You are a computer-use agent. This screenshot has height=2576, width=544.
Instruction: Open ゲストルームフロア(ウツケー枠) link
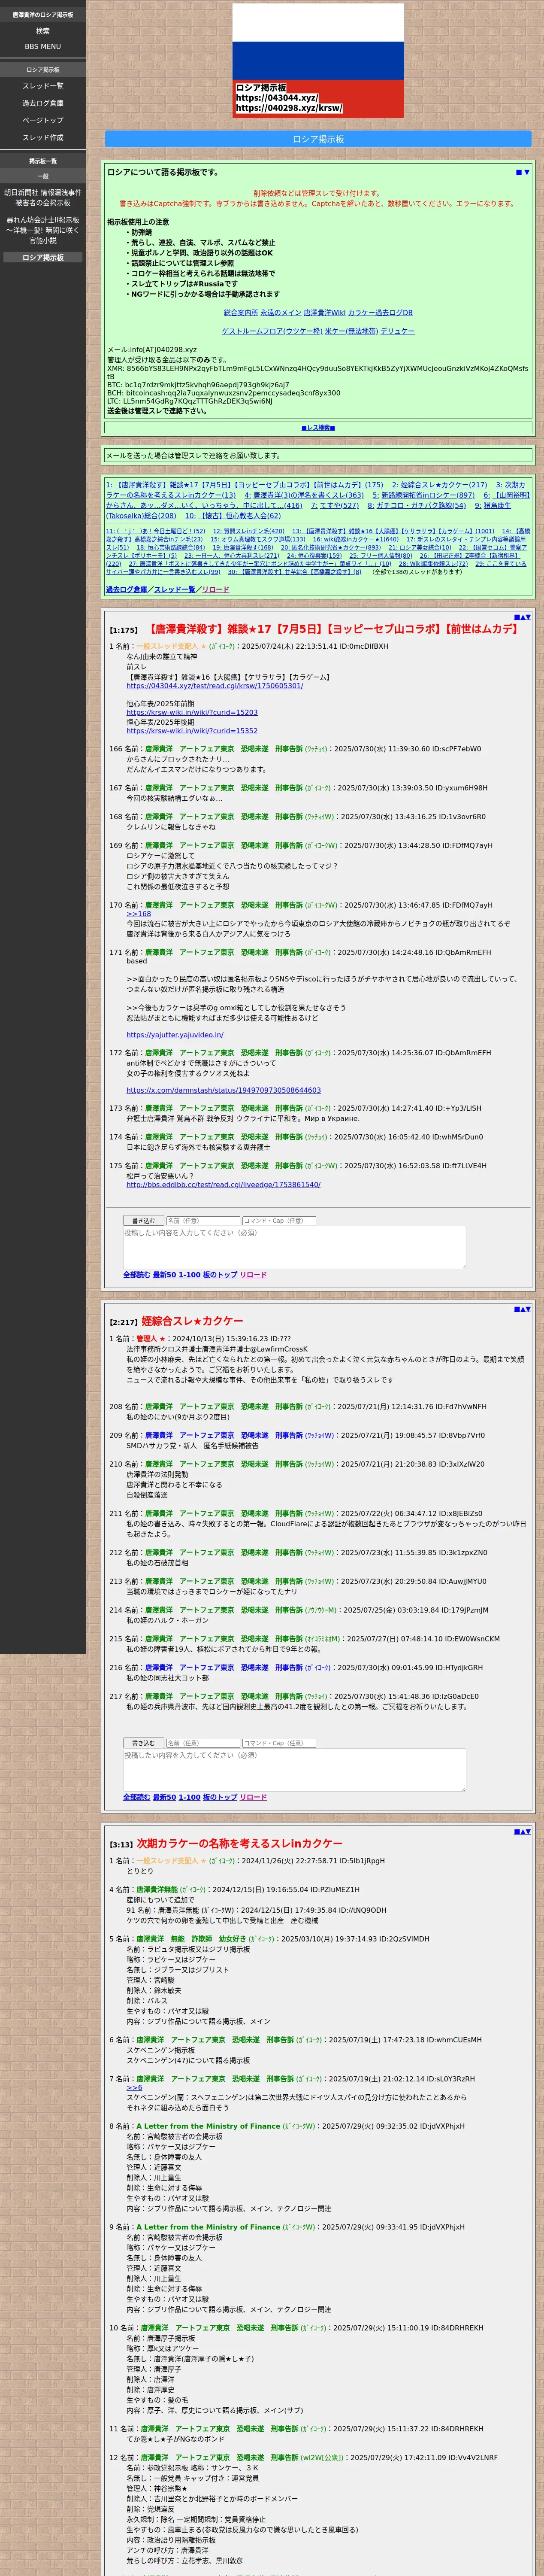(272, 331)
